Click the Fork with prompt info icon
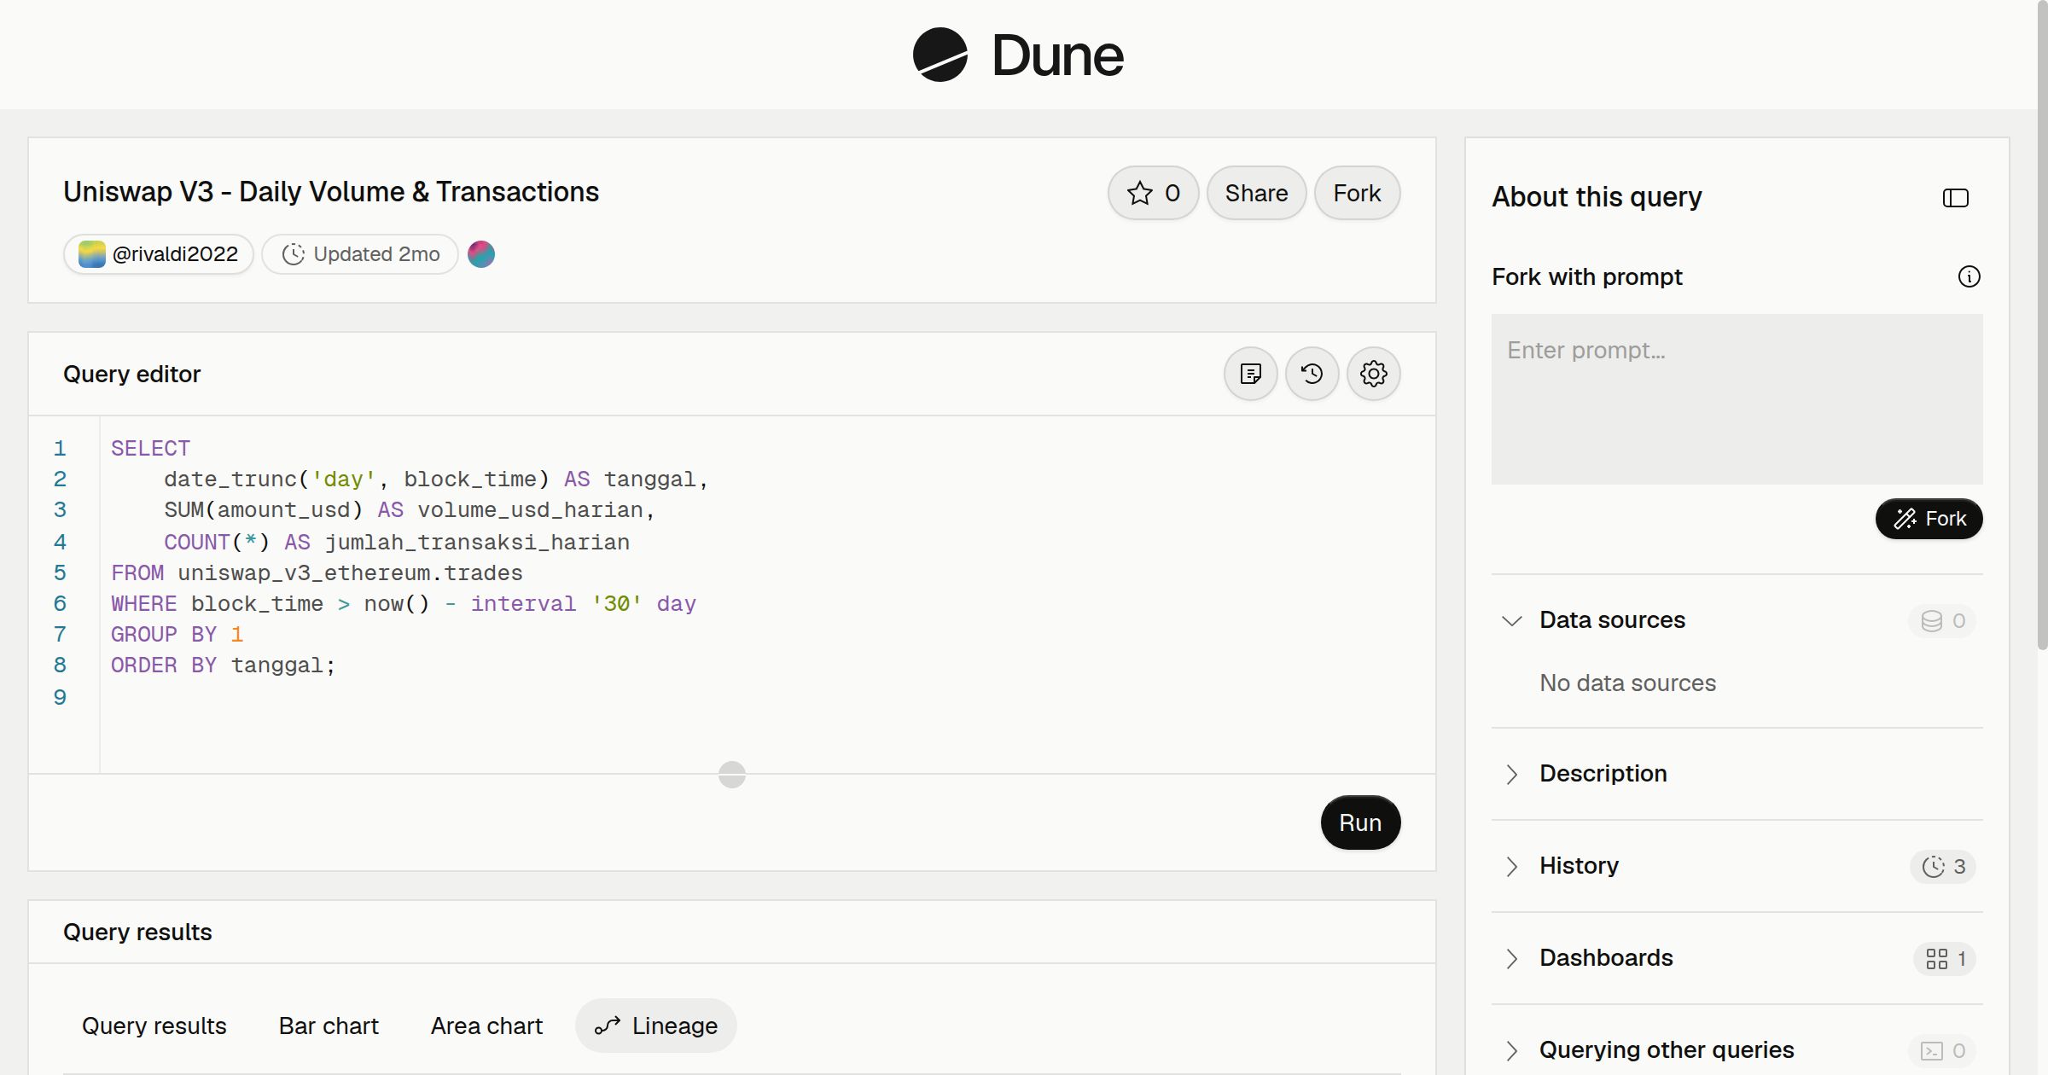2048x1075 pixels. (1969, 276)
